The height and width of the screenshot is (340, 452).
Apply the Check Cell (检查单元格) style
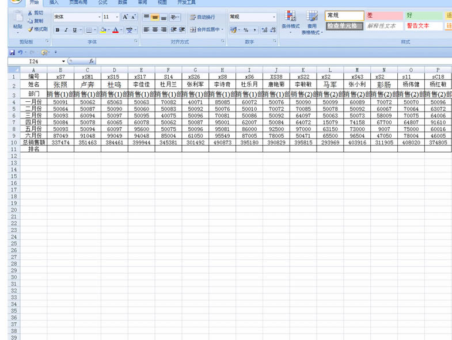coord(344,26)
